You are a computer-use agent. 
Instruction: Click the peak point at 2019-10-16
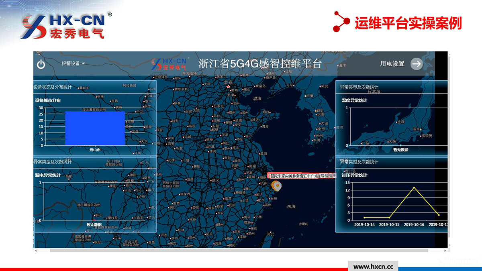click(414, 187)
